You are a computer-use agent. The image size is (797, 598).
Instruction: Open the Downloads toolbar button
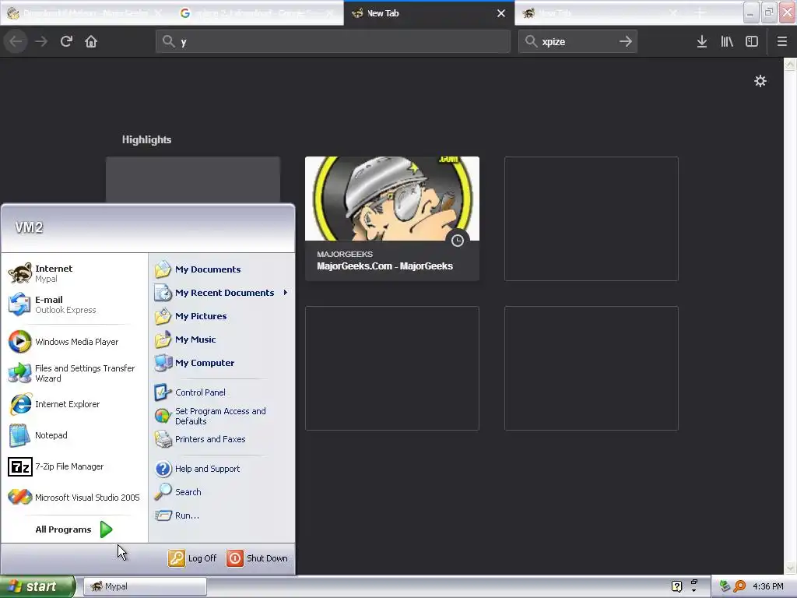(x=701, y=41)
